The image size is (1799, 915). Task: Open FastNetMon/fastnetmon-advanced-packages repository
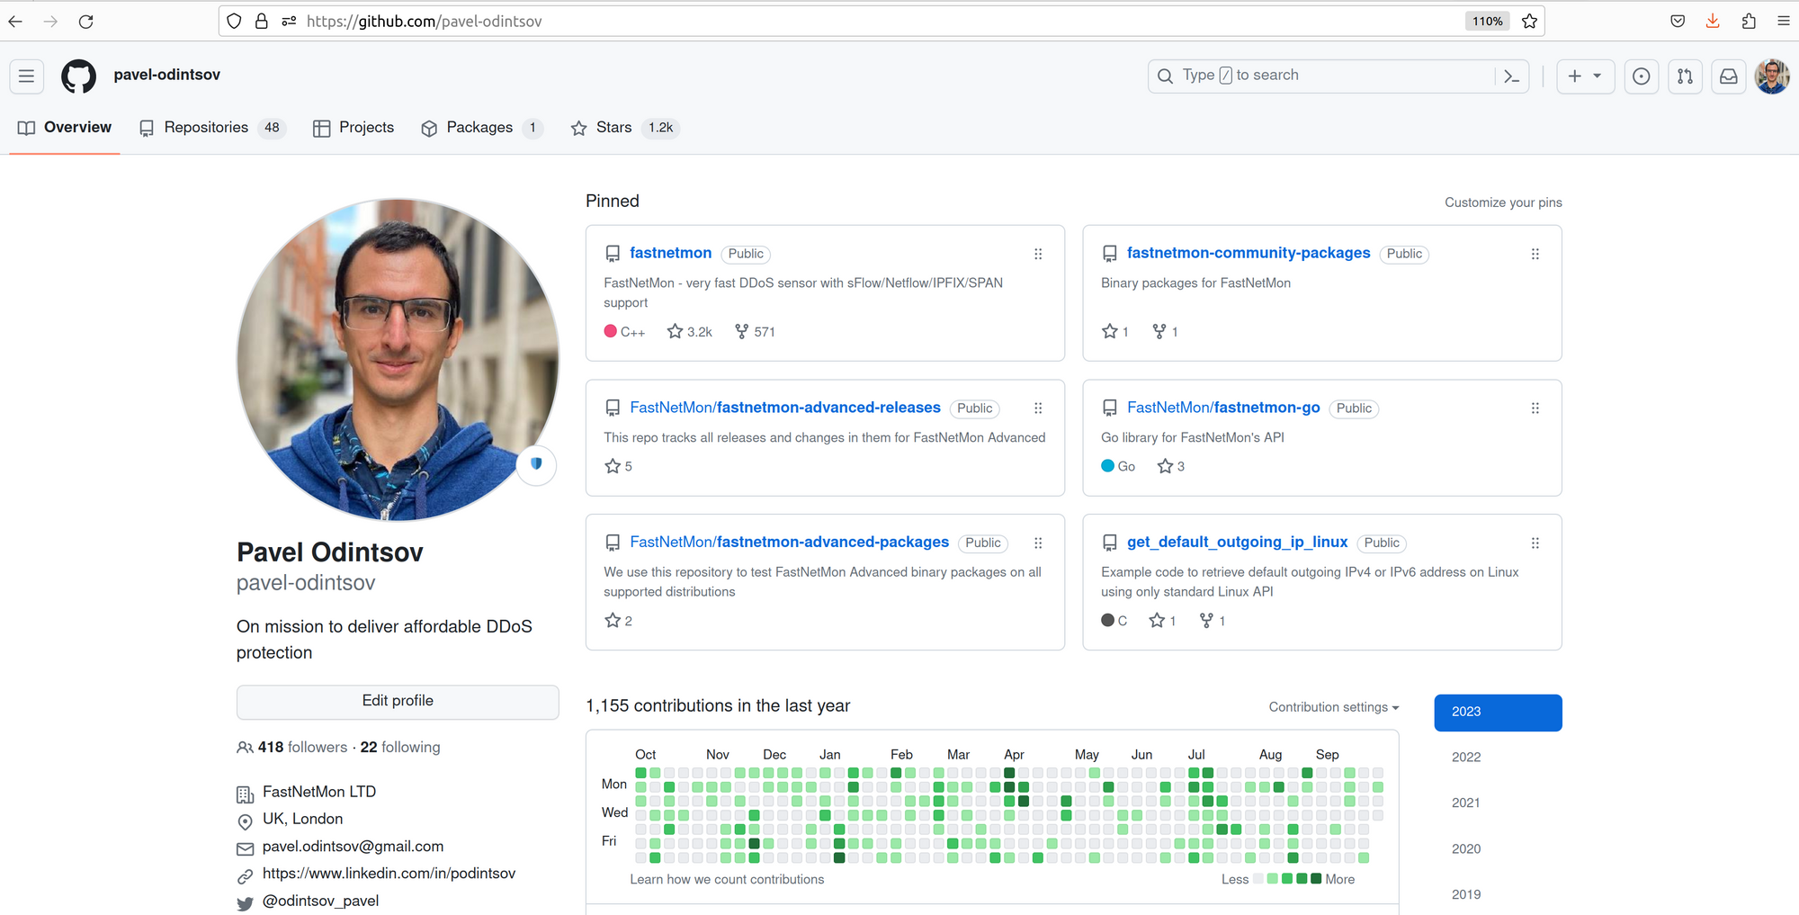coord(790,543)
